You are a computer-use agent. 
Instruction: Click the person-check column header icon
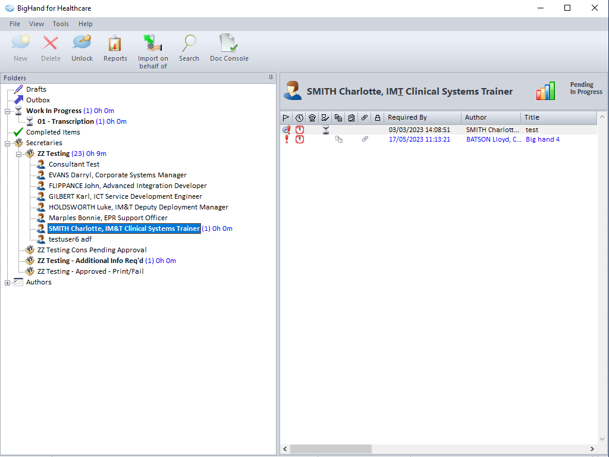click(325, 118)
